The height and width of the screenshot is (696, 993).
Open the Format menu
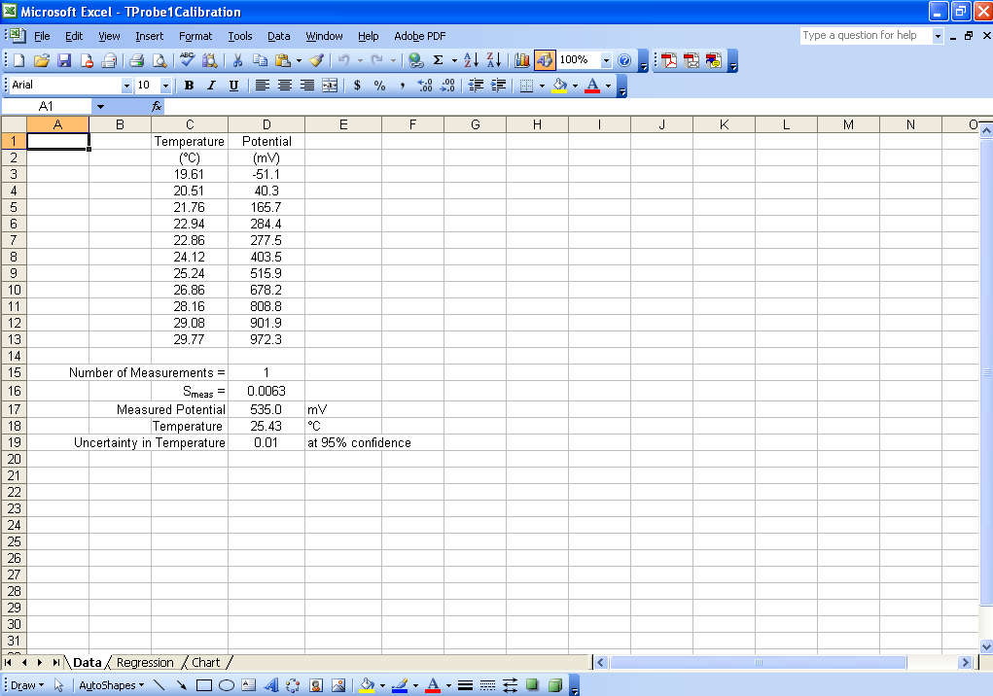coord(195,36)
